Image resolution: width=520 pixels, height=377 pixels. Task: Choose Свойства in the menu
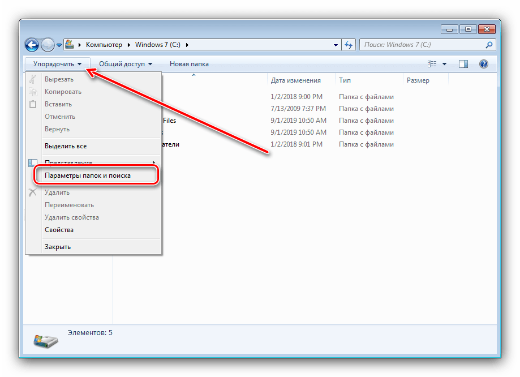(x=93, y=230)
